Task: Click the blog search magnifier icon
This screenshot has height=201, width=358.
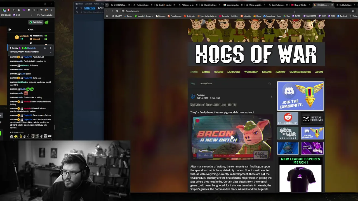Action: click(x=270, y=83)
